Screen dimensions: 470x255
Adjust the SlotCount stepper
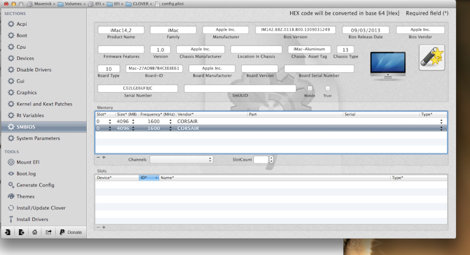[271, 159]
